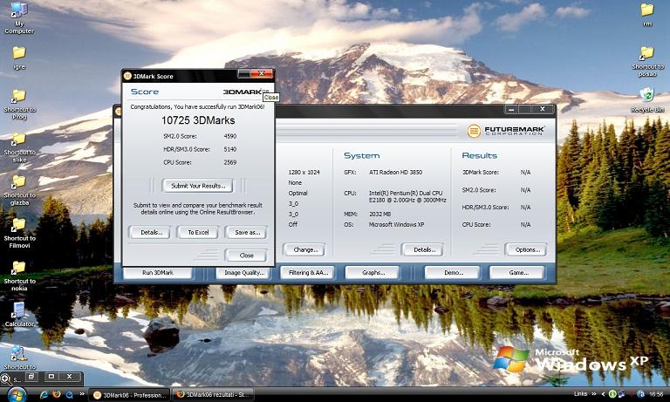Image resolution: width=670 pixels, height=402 pixels.
Task: Open My Computer desktop icon
Action: click(x=18, y=12)
